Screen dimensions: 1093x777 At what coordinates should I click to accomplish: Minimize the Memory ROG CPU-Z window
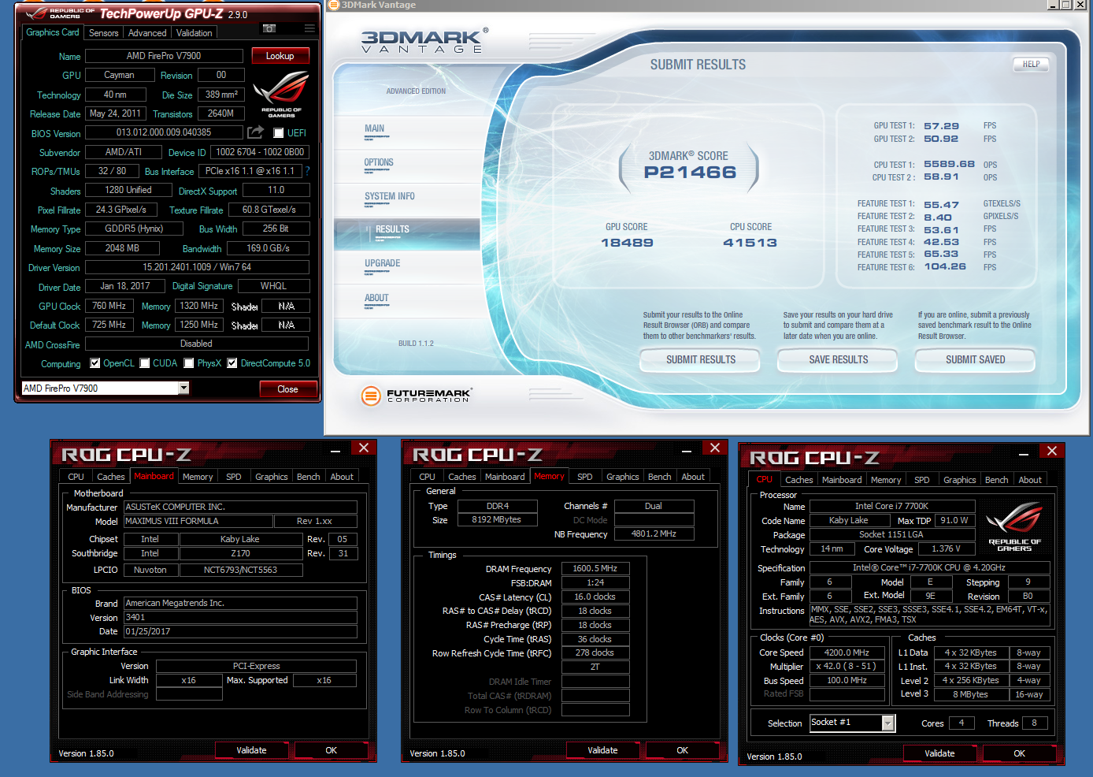point(687,449)
